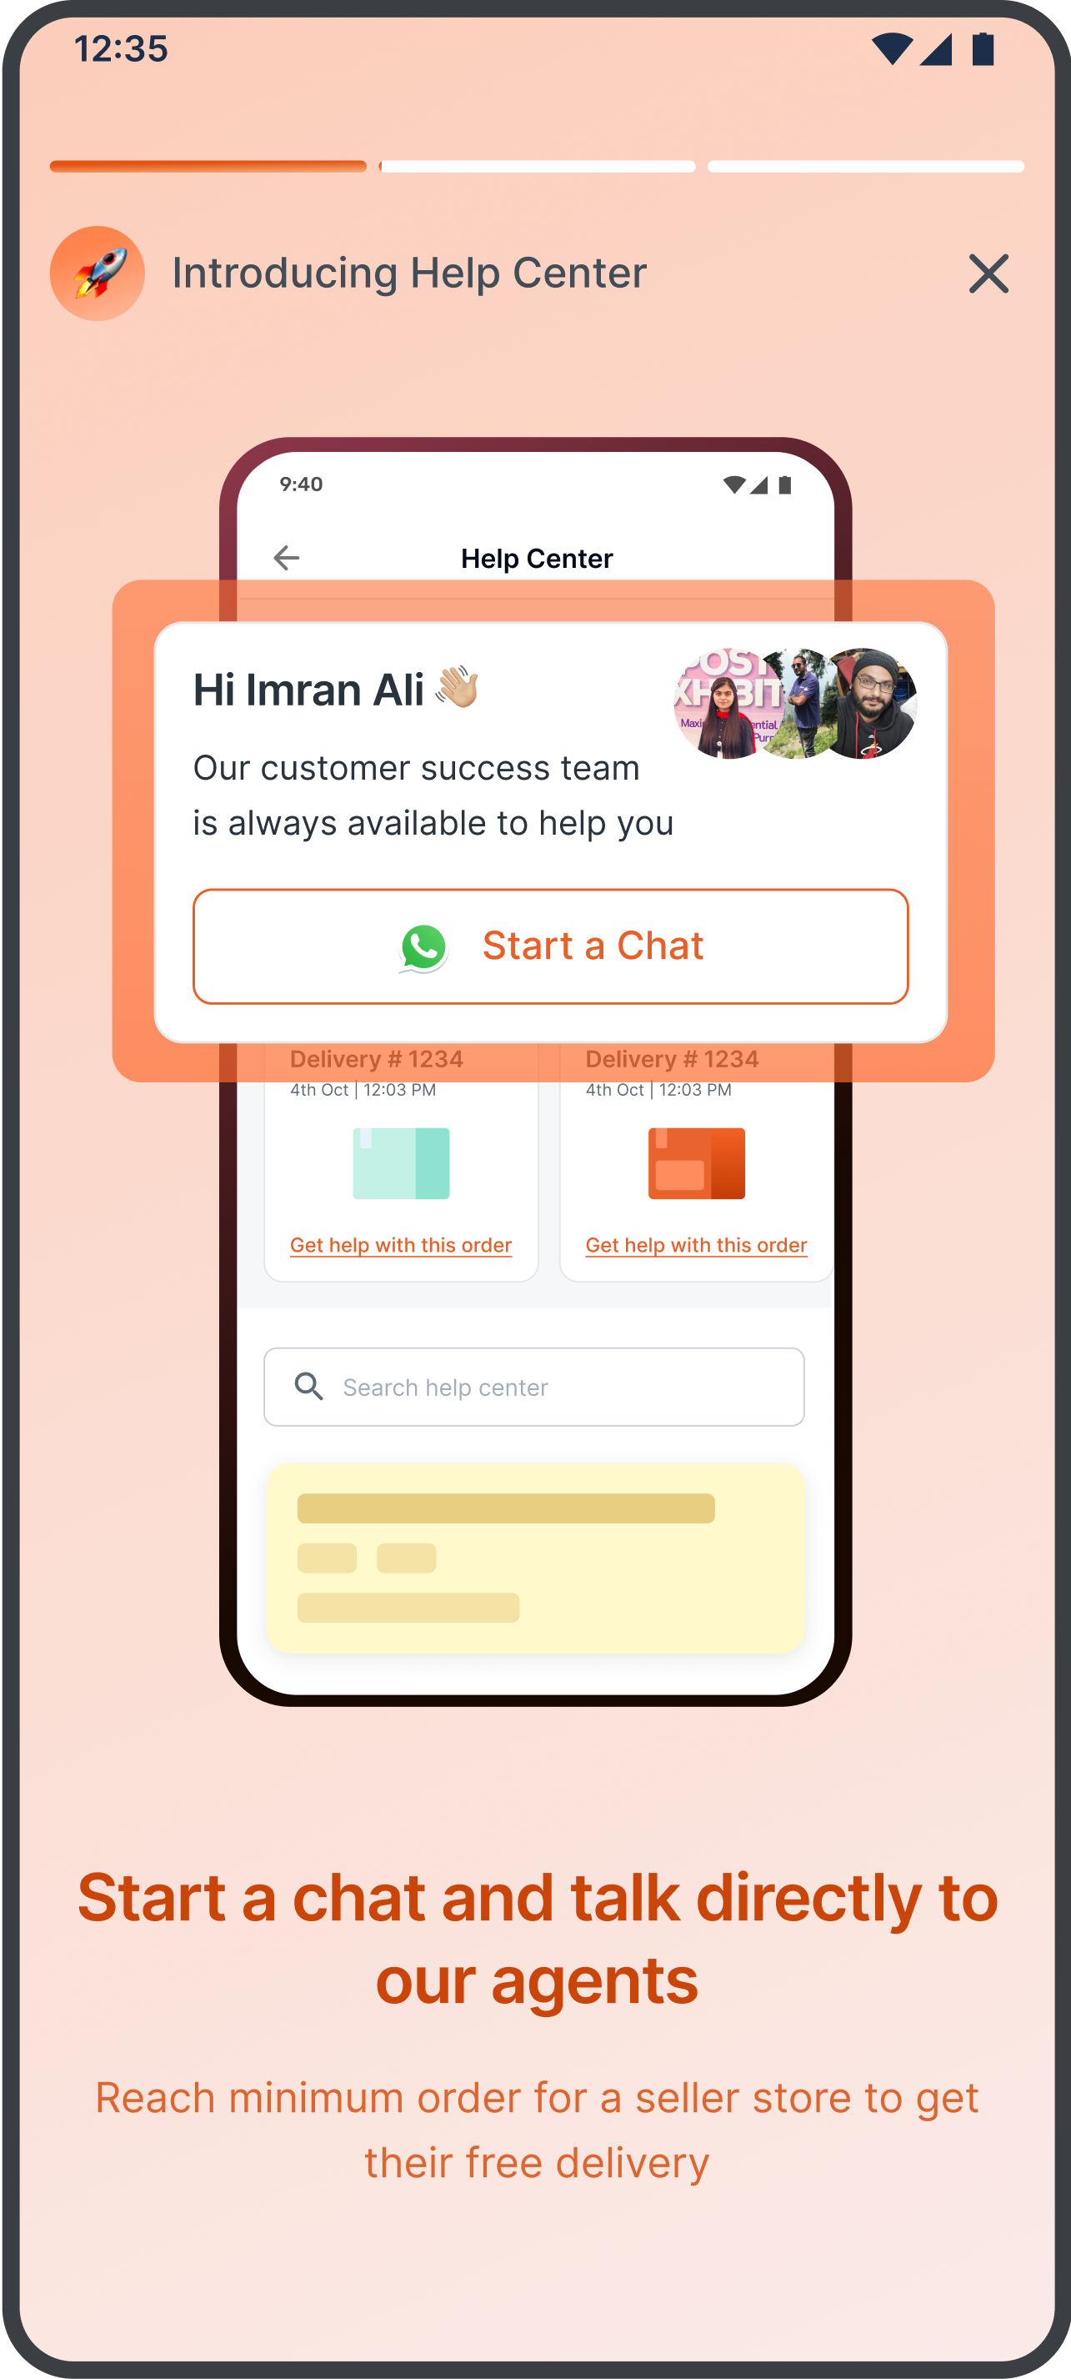Focus the Search help center field
The height and width of the screenshot is (2379, 1071).
[x=533, y=1386]
